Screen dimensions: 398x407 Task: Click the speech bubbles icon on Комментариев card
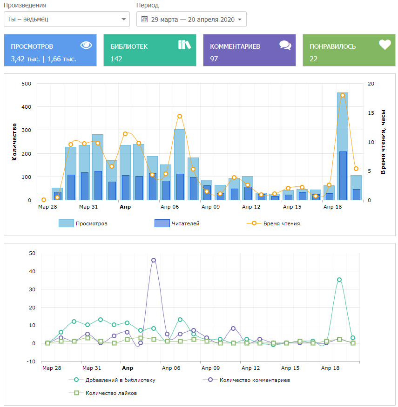click(x=285, y=45)
